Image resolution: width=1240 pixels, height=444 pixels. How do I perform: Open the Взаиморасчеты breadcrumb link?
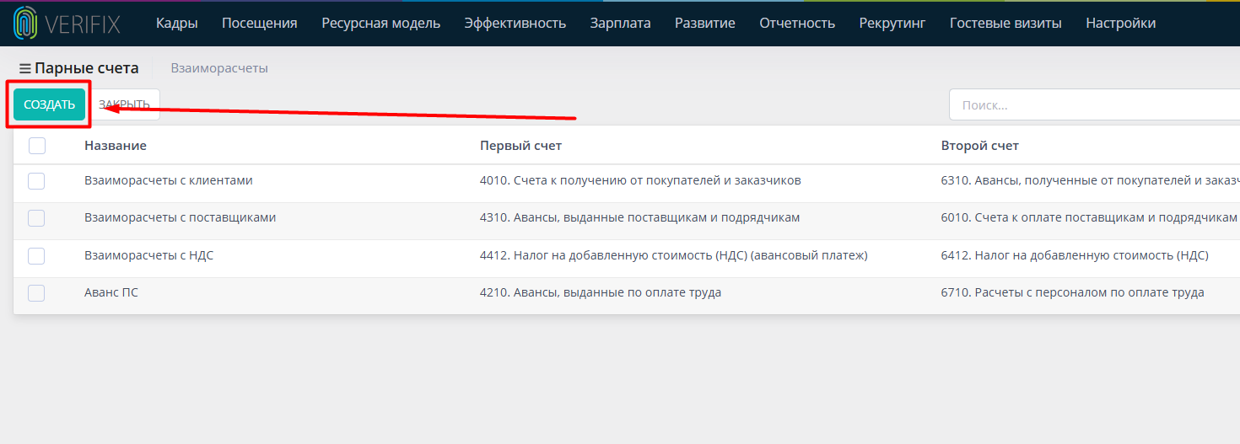point(219,68)
